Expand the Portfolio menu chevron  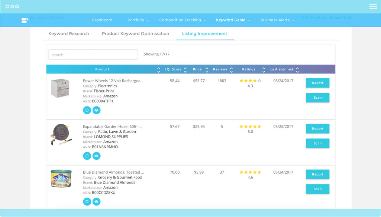148,20
